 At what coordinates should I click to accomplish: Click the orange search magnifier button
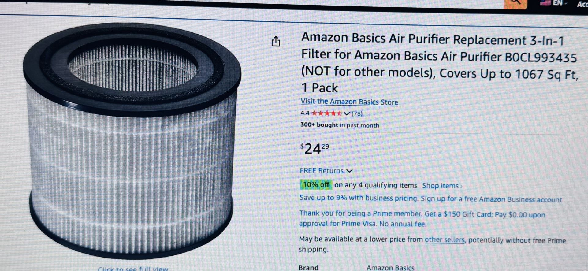(515, 4)
